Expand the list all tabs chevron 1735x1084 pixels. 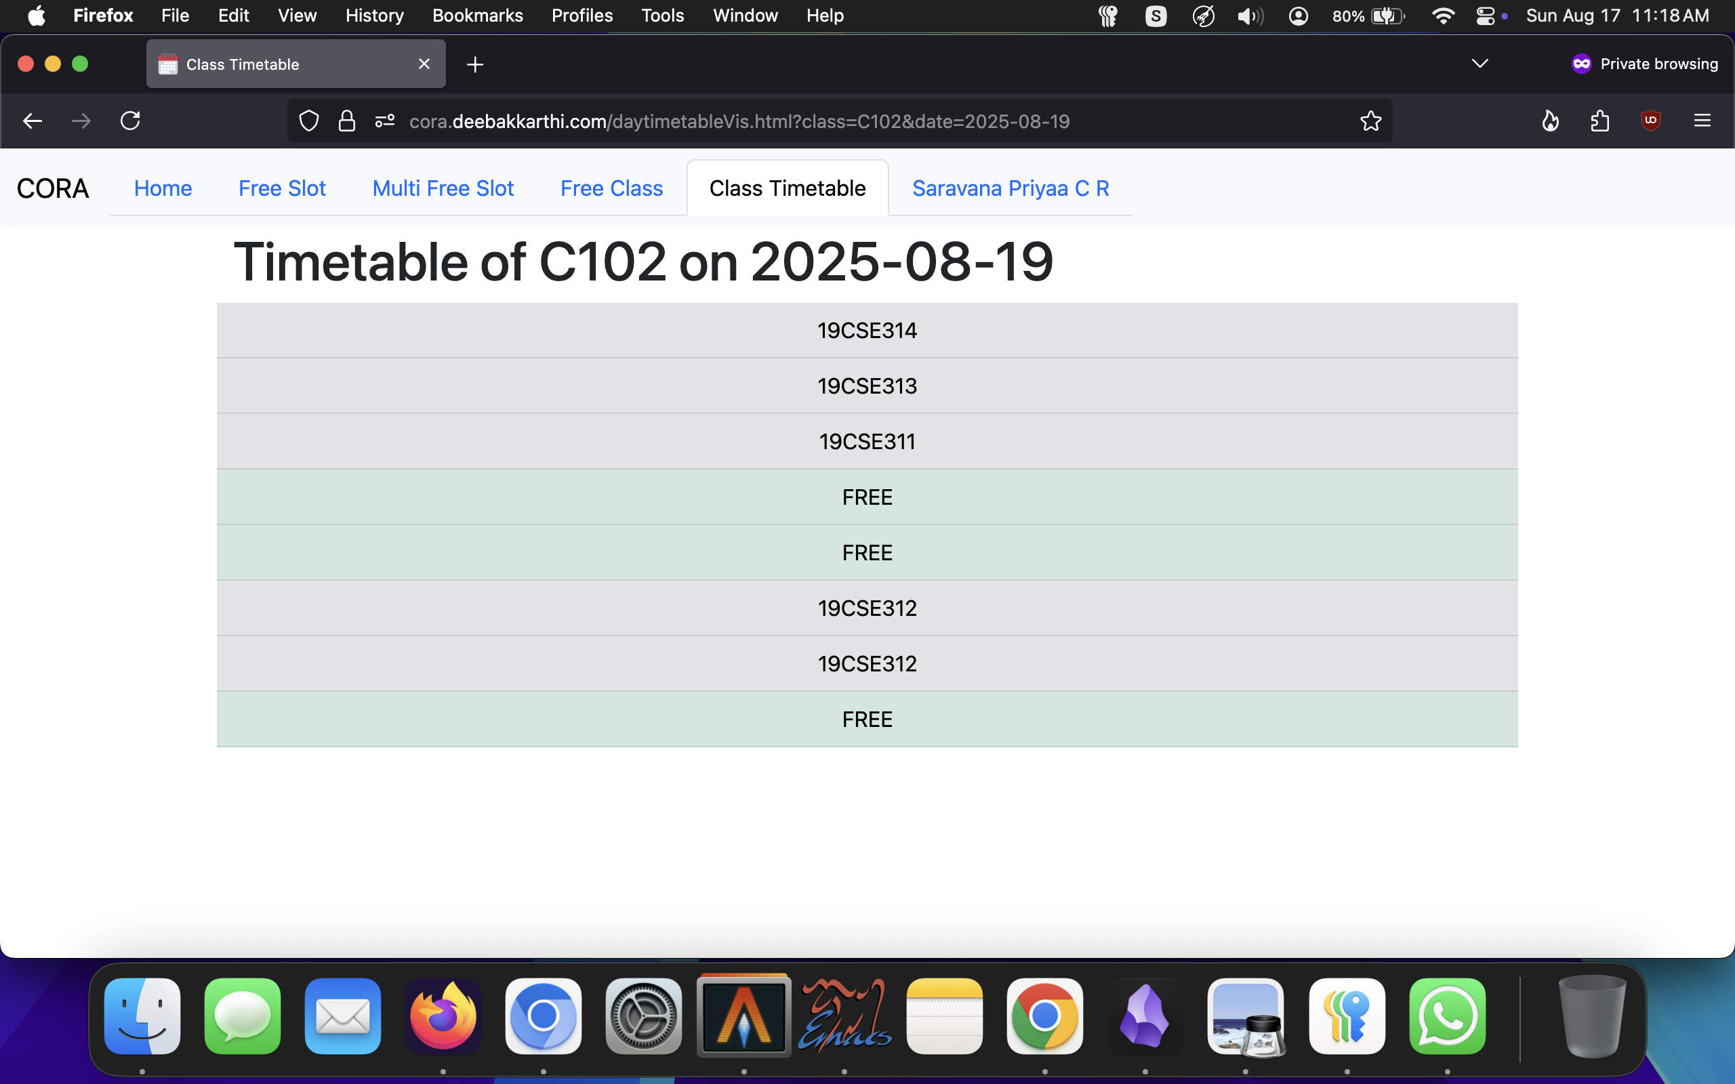[1479, 64]
